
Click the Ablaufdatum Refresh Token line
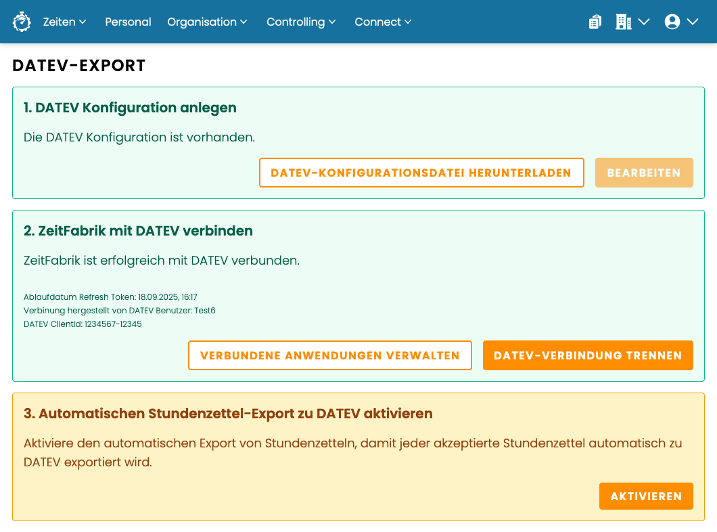pyautogui.click(x=110, y=297)
